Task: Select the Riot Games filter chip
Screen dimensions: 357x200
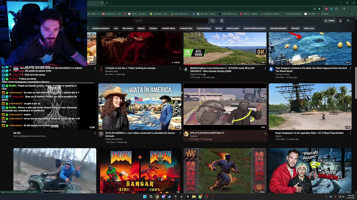Action: (x=128, y=28)
